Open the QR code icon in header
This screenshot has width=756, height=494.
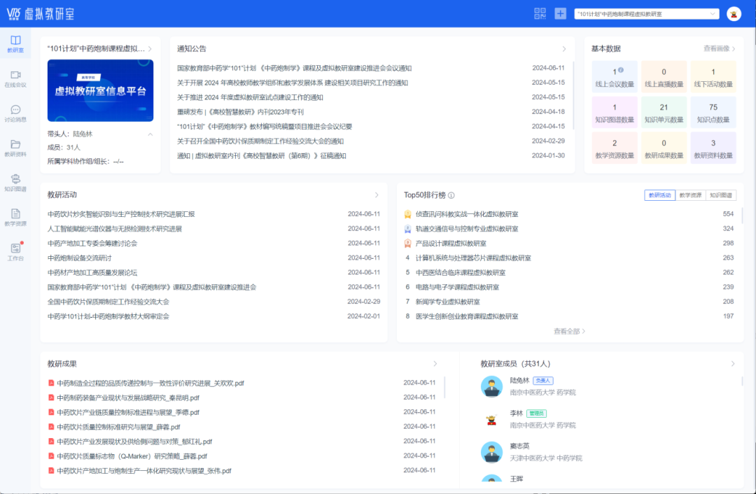click(540, 13)
